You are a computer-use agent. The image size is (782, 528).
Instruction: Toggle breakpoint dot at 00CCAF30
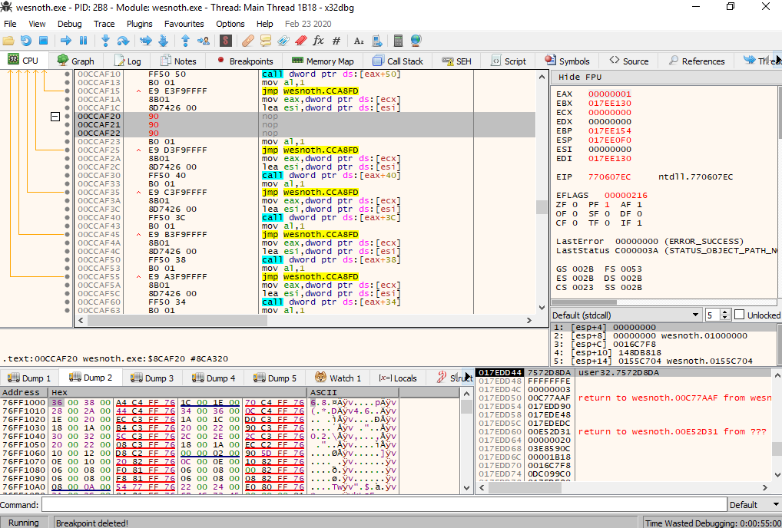tap(68, 175)
